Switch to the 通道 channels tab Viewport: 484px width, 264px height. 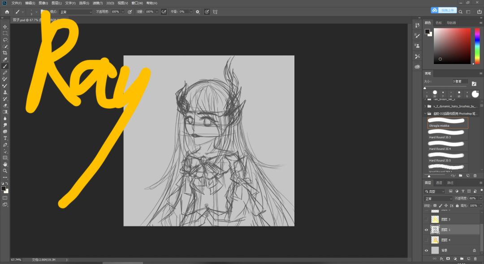coord(439,183)
